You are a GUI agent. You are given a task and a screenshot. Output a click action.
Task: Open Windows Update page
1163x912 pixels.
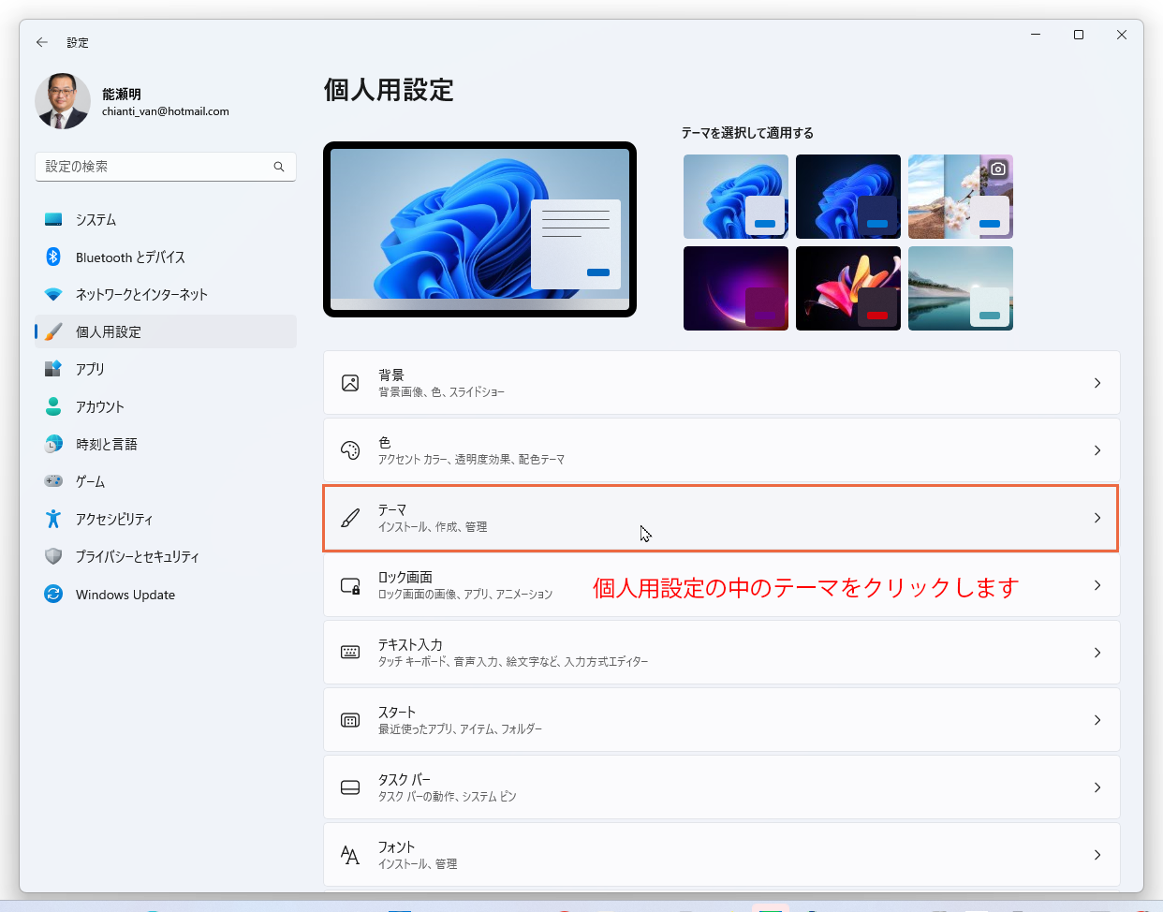[x=166, y=594]
